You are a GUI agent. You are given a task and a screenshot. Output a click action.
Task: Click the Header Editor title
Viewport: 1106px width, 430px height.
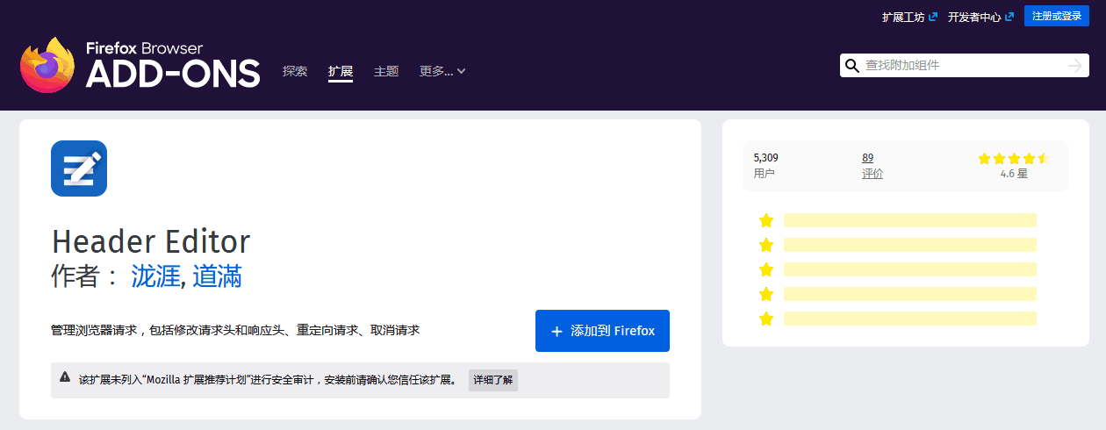151,241
